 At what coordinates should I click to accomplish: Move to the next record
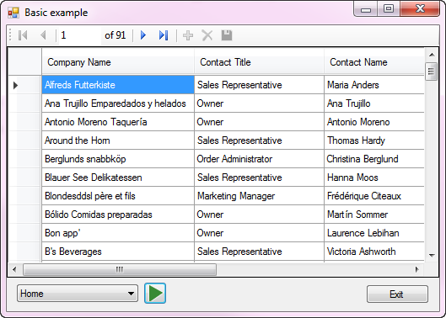pos(143,35)
